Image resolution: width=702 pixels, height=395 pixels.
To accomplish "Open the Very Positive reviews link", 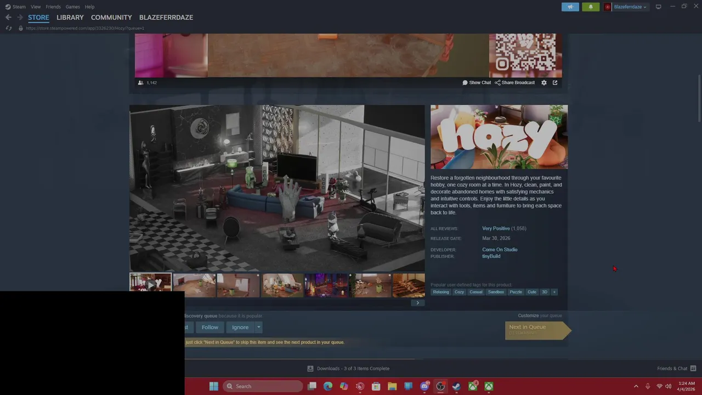I will click(496, 228).
